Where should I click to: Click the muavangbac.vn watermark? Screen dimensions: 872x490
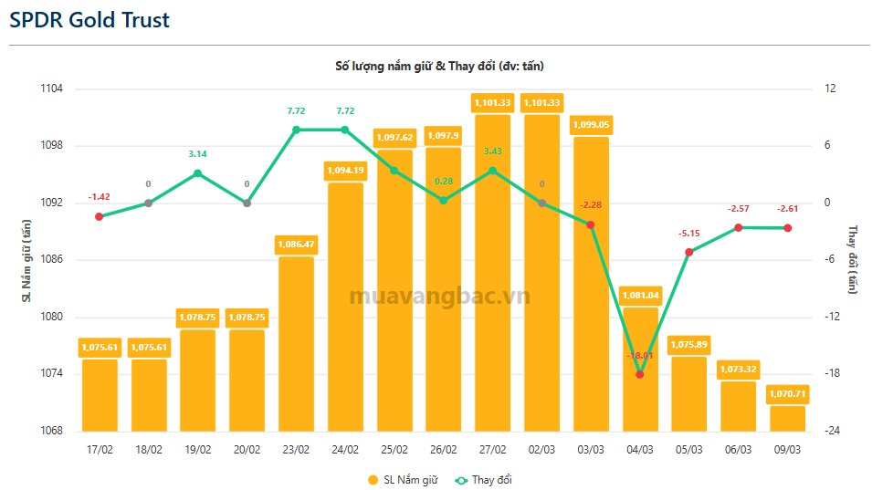point(440,297)
